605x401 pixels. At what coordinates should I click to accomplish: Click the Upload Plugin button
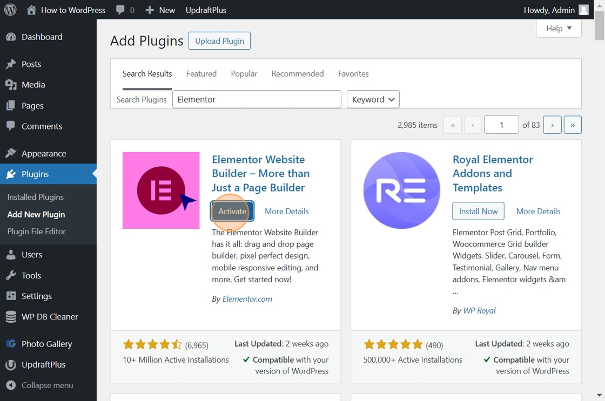point(219,41)
